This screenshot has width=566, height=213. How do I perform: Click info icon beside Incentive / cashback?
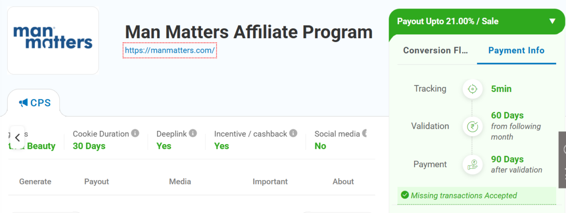pos(293,134)
